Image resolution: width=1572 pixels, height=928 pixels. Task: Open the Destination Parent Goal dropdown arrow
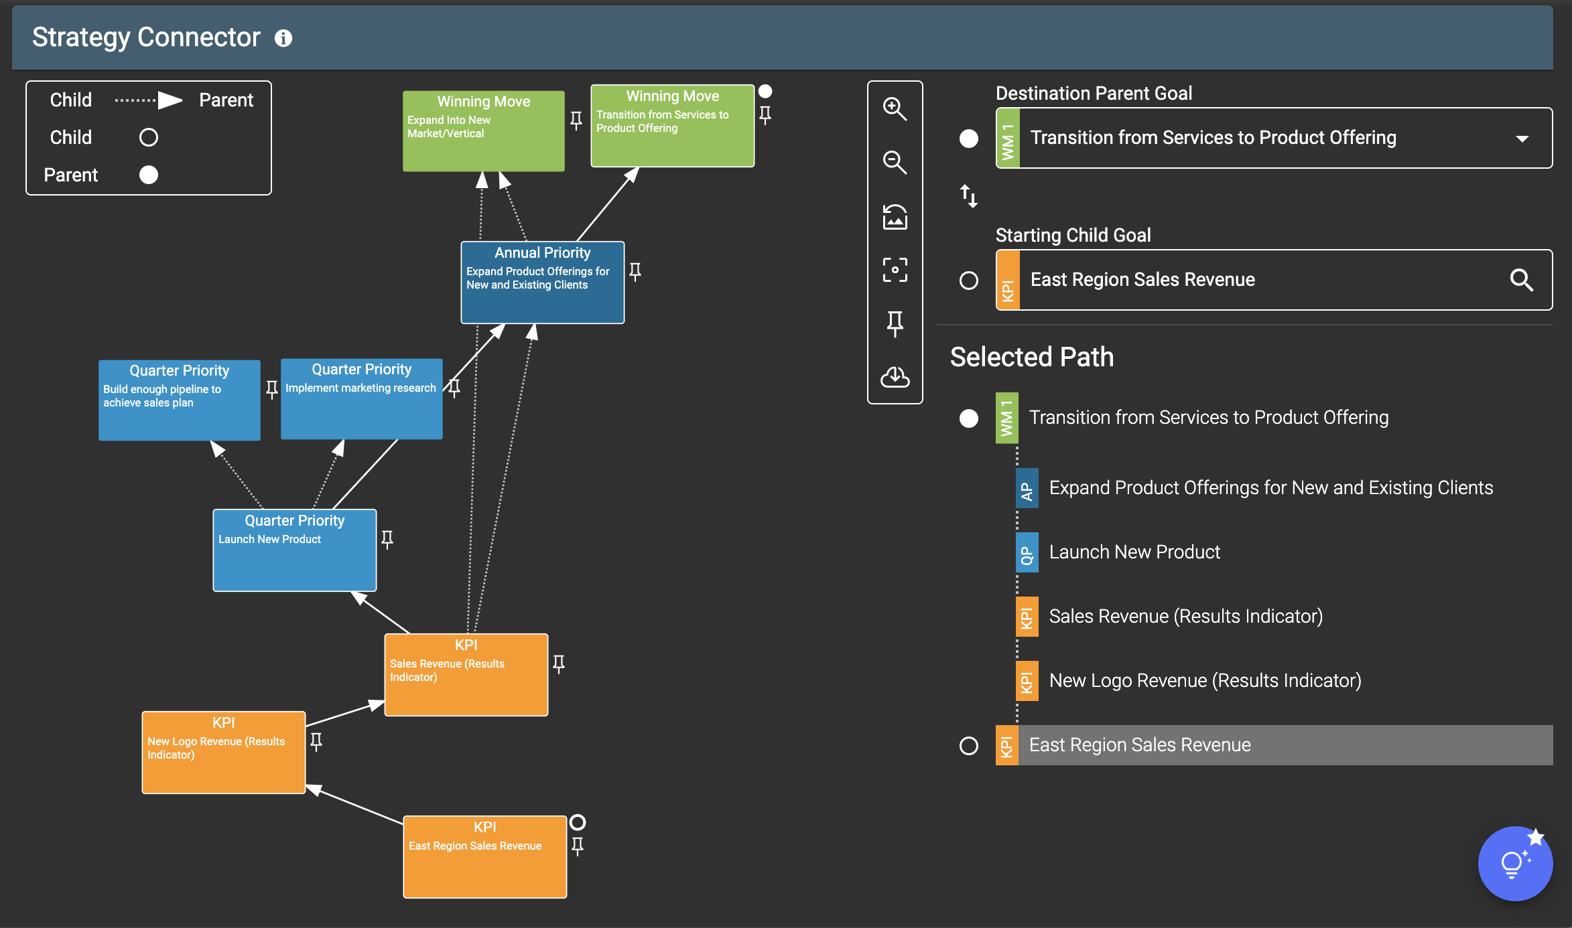1522,139
